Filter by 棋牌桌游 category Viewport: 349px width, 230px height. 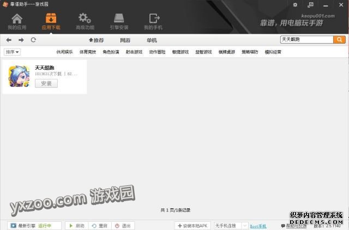(227, 52)
